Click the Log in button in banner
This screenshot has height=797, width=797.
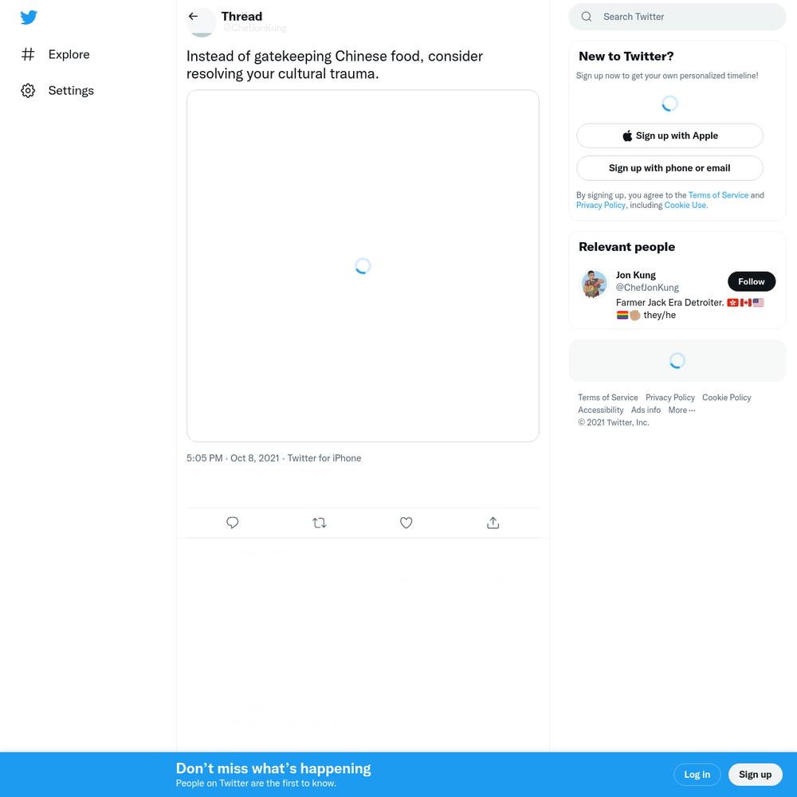[697, 775]
